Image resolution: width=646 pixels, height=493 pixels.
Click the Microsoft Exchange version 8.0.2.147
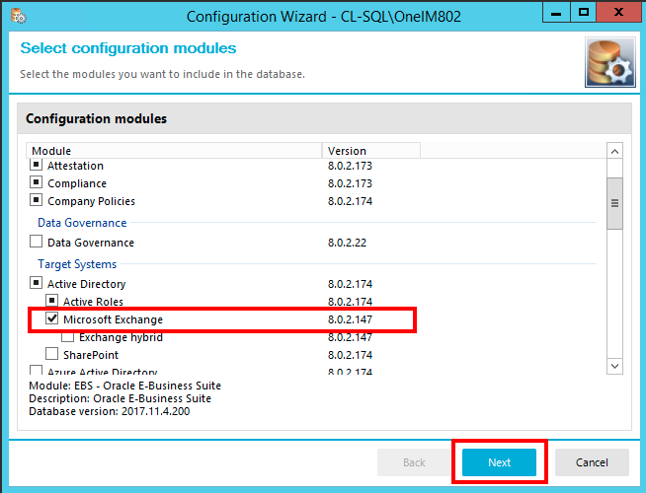click(x=350, y=319)
